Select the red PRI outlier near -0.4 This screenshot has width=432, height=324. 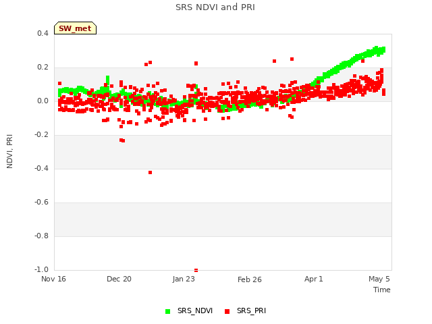(150, 173)
